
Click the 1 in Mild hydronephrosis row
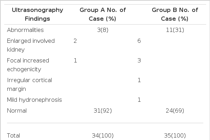click(139, 100)
